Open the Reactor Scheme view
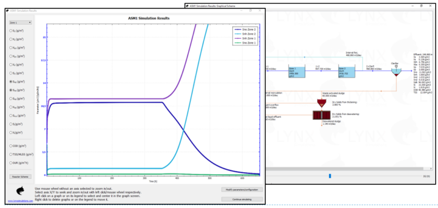This screenshot has height=208, width=438. click(21, 177)
